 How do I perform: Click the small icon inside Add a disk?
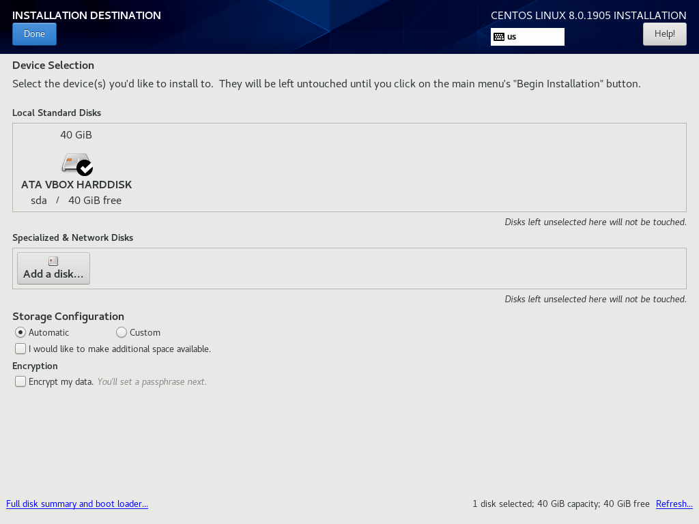(53, 261)
